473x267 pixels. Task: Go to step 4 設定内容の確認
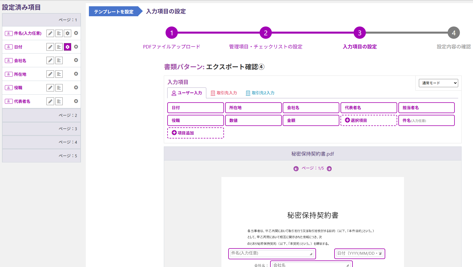coord(454,33)
